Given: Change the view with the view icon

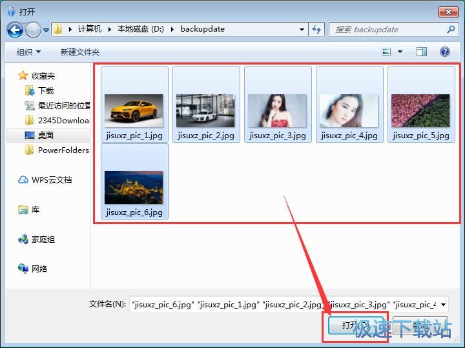Looking at the screenshot, I should pyautogui.click(x=386, y=52).
